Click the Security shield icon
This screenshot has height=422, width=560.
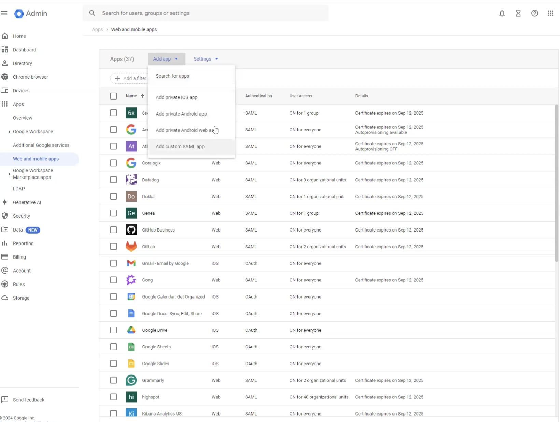tap(5, 216)
